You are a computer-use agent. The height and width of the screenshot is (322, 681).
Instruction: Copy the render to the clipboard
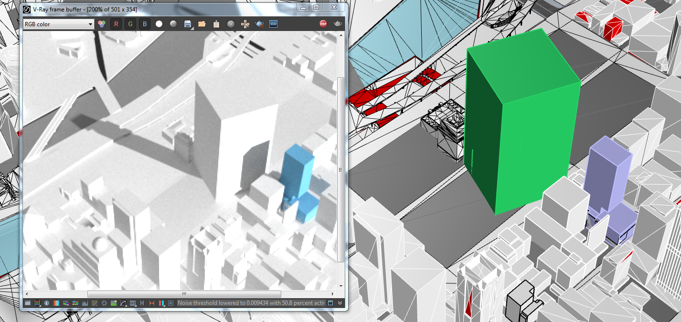tap(216, 24)
